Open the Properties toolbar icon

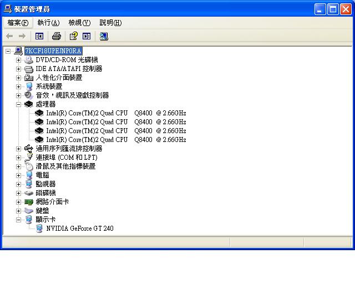[x=74, y=36]
